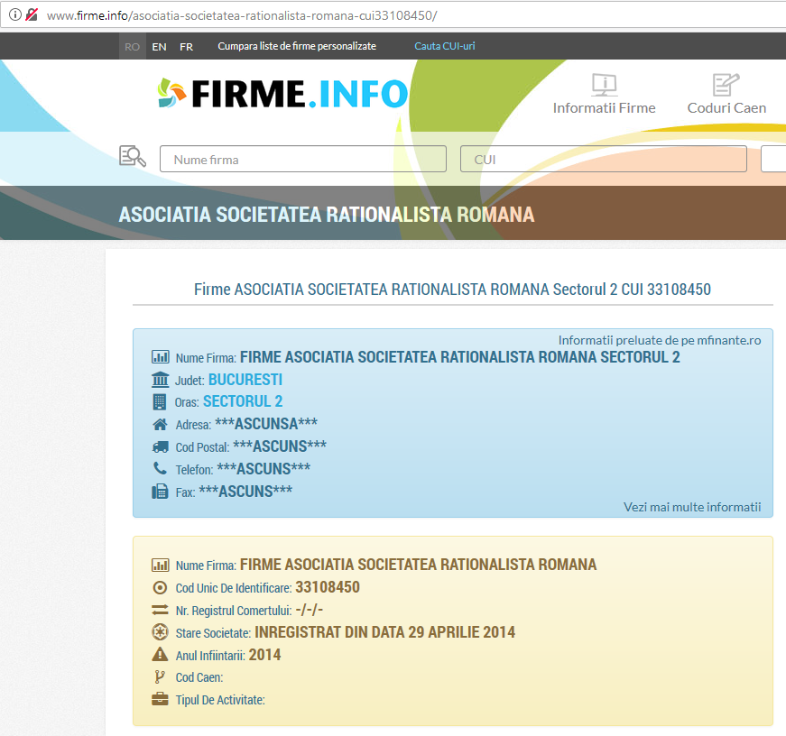Click the firm name in the yellow panel

418,565
